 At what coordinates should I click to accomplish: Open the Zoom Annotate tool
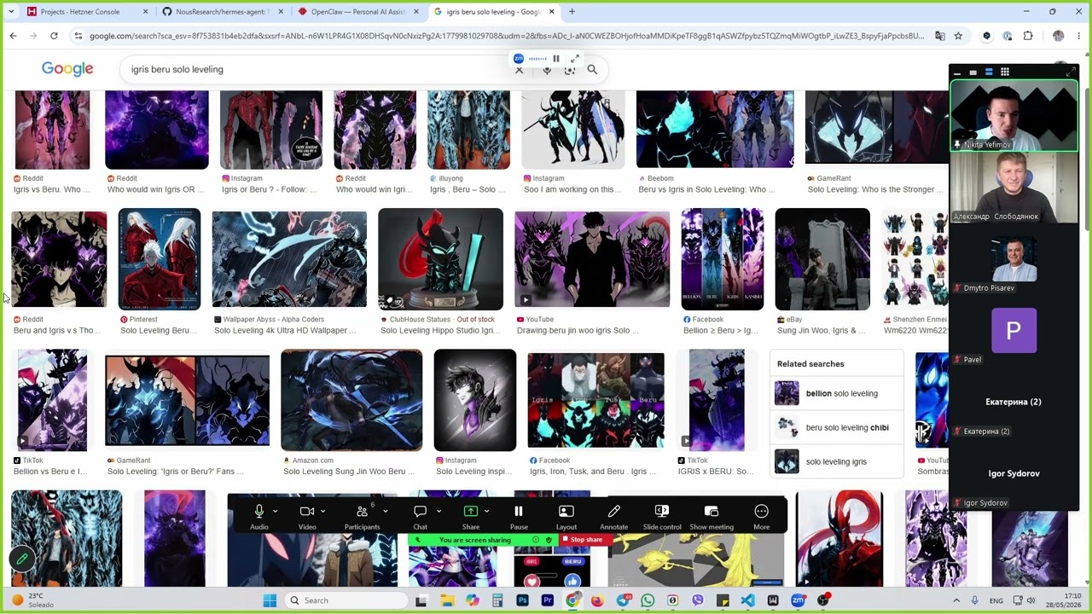click(x=613, y=517)
